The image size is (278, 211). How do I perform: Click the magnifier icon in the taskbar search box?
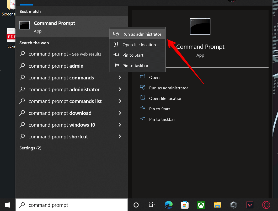22,205
